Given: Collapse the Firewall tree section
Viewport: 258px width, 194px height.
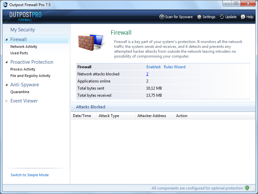Looking at the screenshot, I should click(x=6, y=39).
